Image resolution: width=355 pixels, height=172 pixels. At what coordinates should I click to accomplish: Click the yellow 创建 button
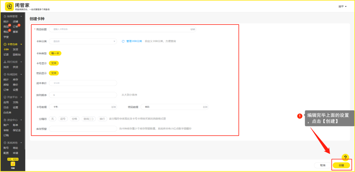pyautogui.click(x=341, y=165)
